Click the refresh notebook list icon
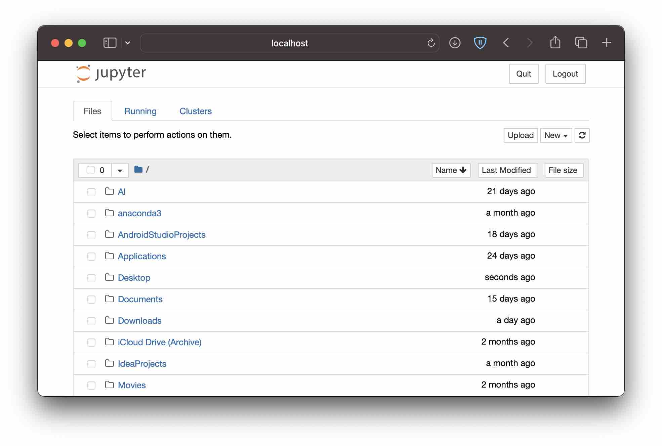Screen dimensions: 662x446 [x=582, y=135]
